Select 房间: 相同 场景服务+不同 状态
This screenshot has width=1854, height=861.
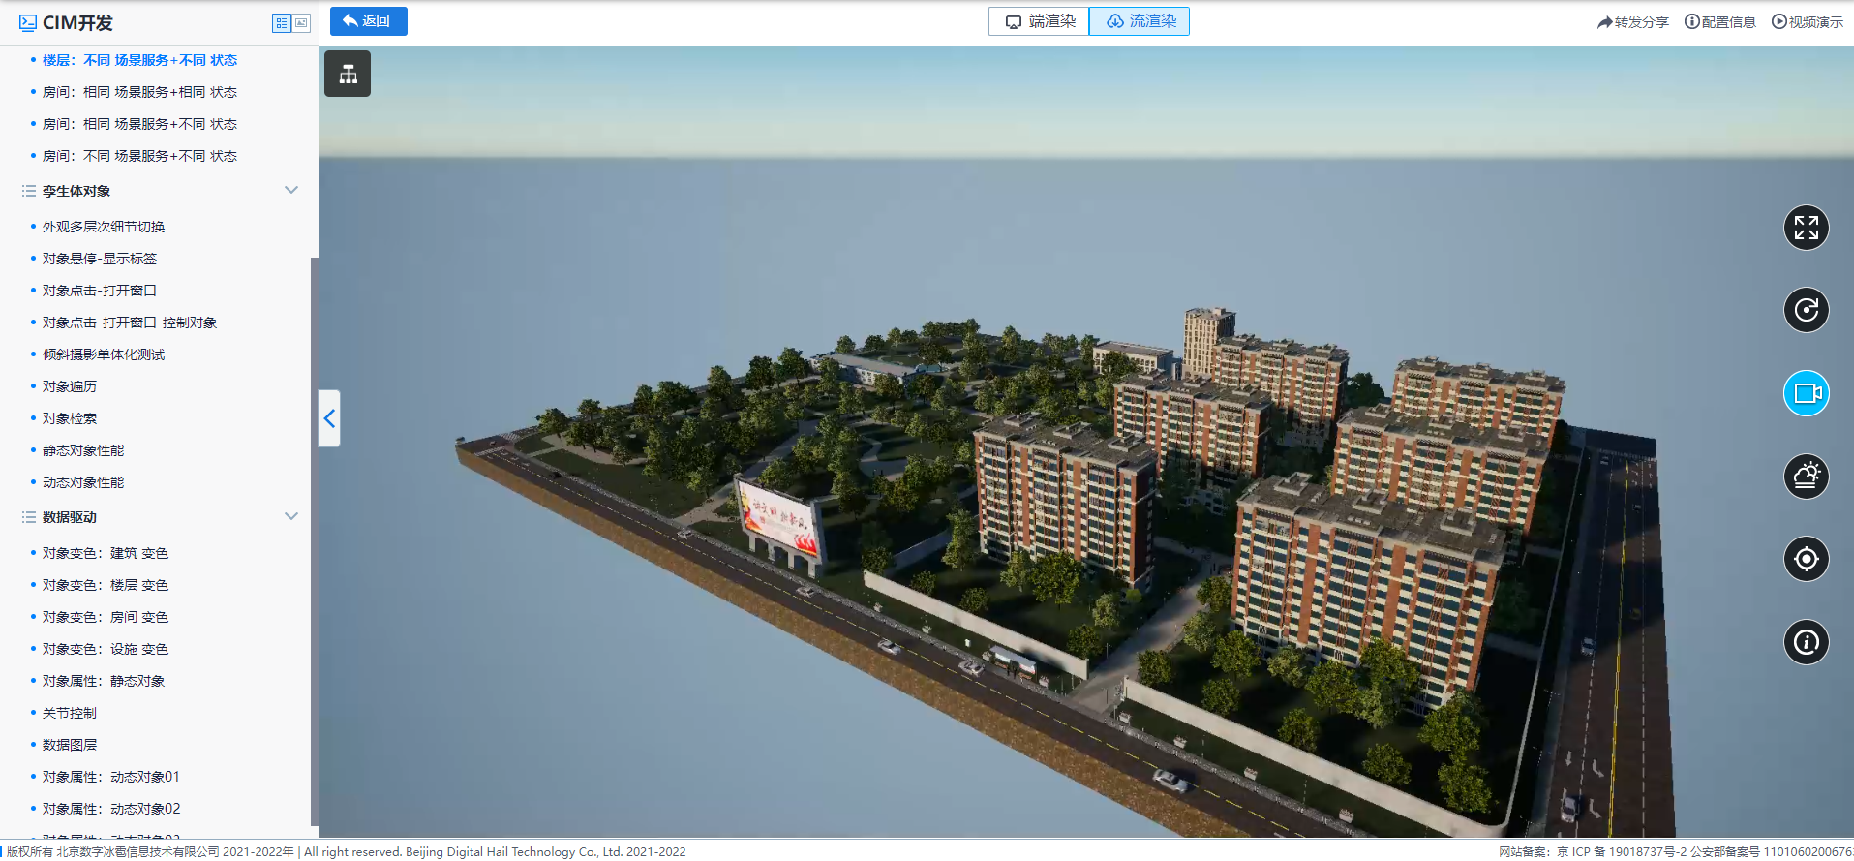click(x=139, y=124)
